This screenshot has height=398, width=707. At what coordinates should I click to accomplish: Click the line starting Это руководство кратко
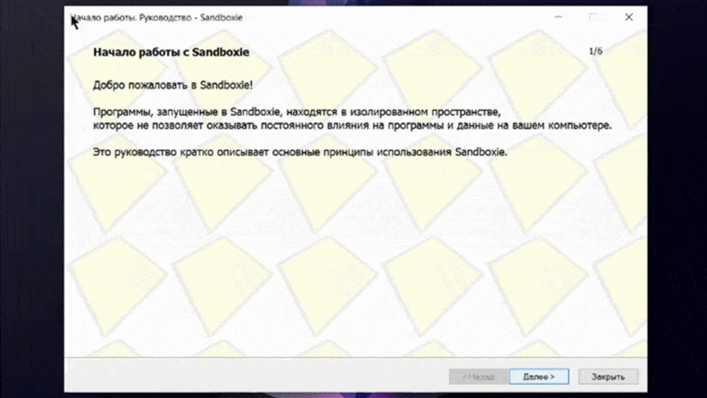(300, 152)
